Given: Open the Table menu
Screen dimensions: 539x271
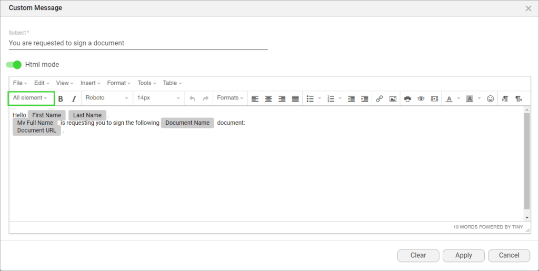Looking at the screenshot, I should 172,83.
